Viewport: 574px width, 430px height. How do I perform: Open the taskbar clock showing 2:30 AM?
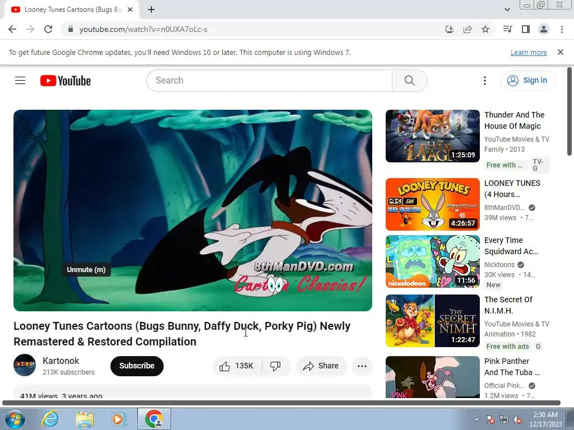545,419
